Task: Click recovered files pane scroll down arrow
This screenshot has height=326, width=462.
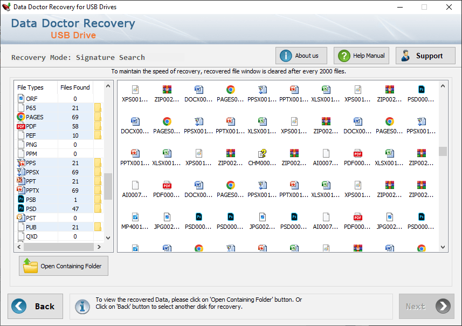Action: [x=443, y=247]
